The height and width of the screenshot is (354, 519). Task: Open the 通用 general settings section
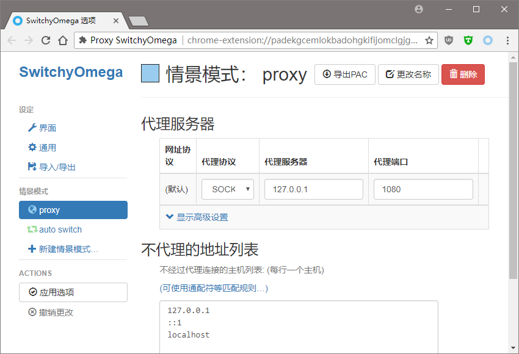pyautogui.click(x=42, y=148)
